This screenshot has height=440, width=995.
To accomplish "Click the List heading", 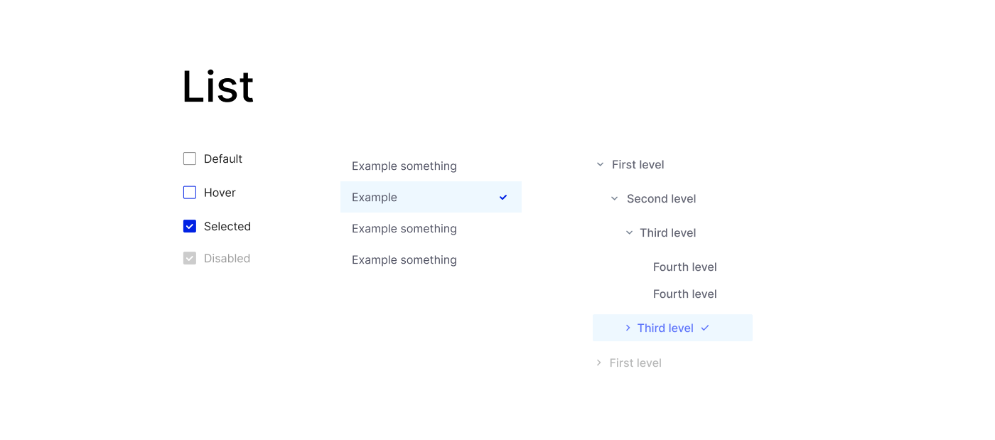I will pos(217,87).
